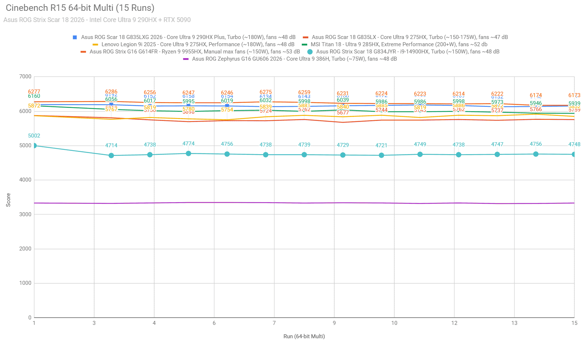This screenshot has height=344, width=582.
Task: Click the Score y-axis title
Action: 8,200
